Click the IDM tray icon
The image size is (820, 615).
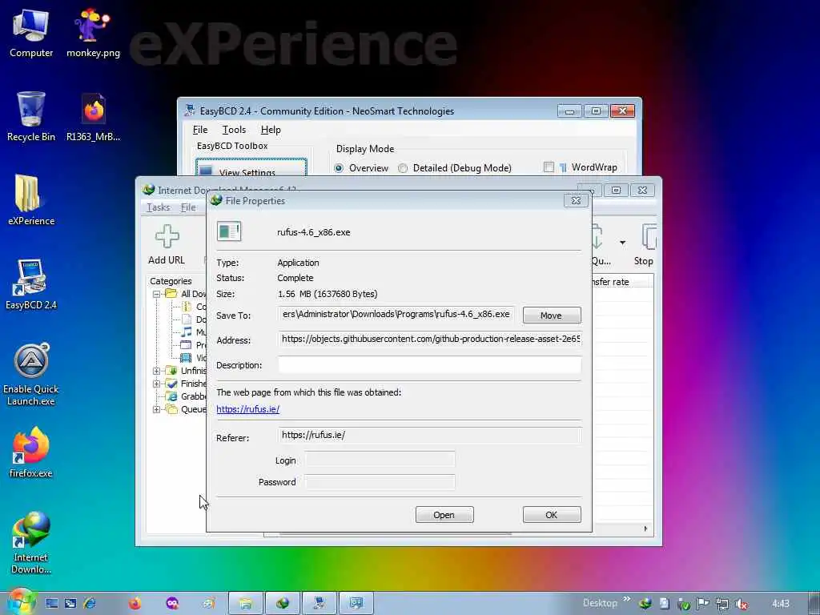coord(645,604)
